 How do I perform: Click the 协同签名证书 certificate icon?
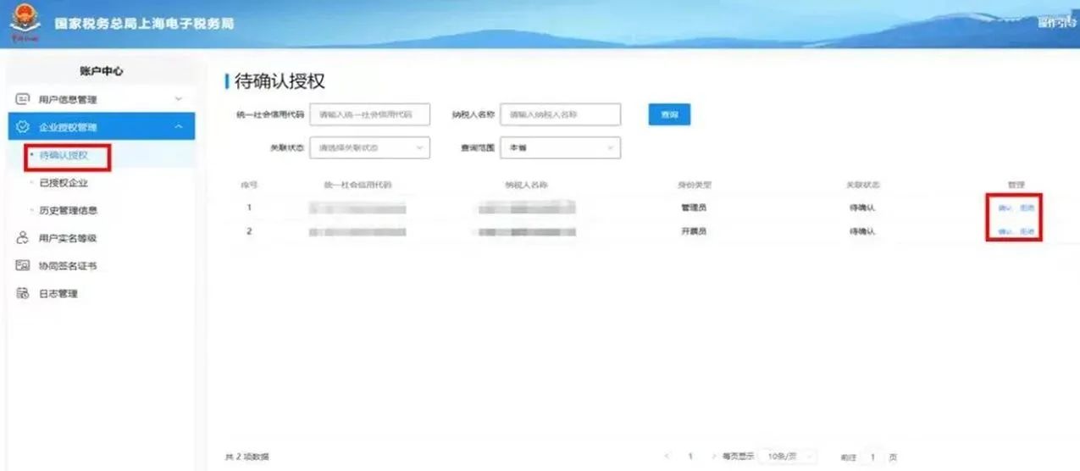tap(24, 266)
